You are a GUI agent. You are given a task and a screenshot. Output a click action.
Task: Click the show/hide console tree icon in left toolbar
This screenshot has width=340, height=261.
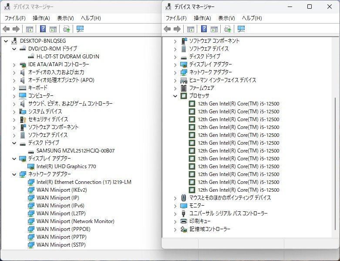tap(30, 29)
